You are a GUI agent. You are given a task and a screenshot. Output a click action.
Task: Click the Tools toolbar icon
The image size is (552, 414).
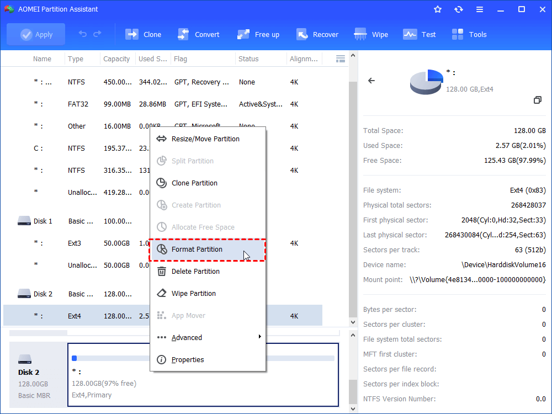coord(458,34)
